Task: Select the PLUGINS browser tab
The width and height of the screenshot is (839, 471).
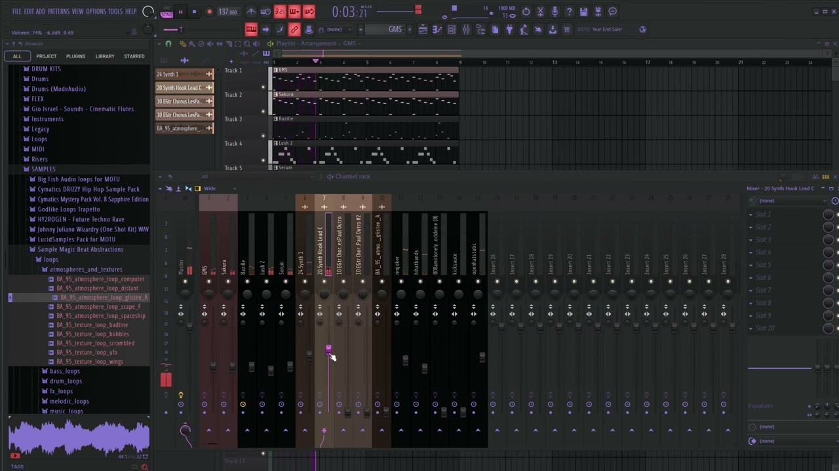Action: click(x=75, y=56)
